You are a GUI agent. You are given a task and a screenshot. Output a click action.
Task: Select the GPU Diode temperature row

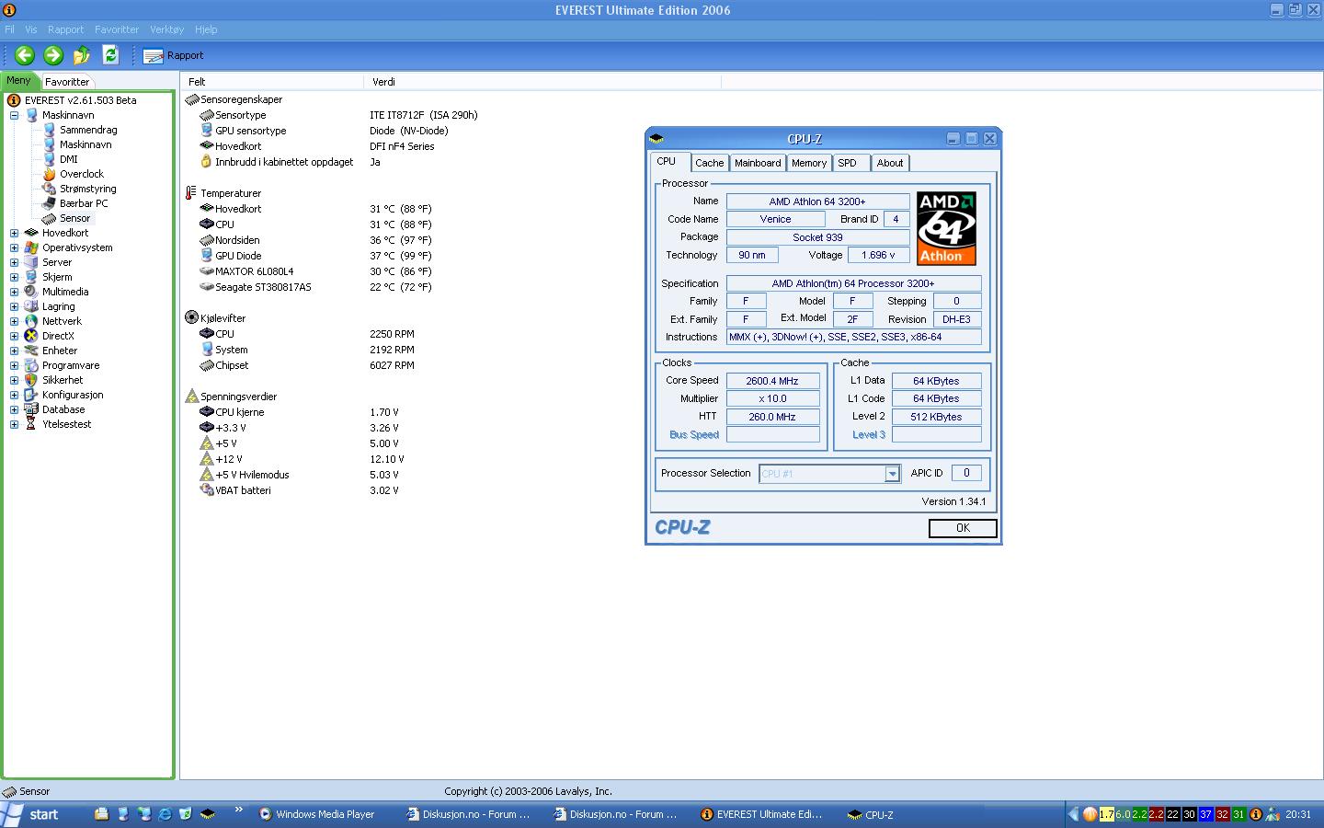click(315, 256)
